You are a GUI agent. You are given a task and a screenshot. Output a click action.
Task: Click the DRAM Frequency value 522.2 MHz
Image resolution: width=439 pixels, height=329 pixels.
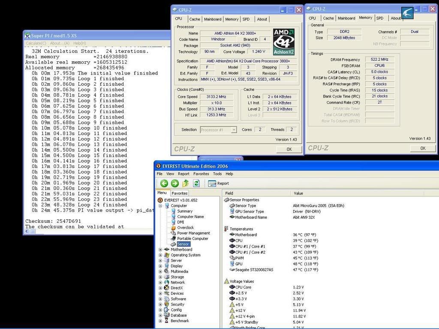pyautogui.click(x=379, y=60)
